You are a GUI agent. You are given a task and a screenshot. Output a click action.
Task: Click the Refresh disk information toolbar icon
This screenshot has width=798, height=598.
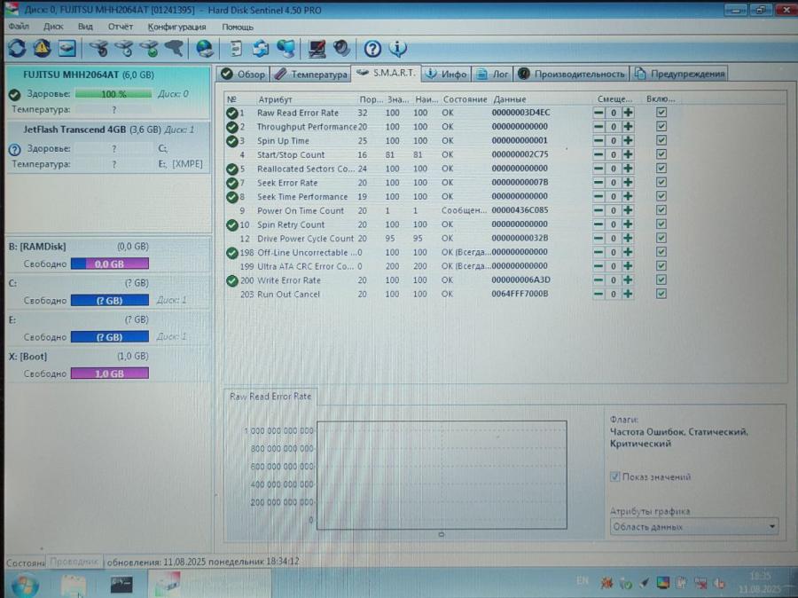16,49
